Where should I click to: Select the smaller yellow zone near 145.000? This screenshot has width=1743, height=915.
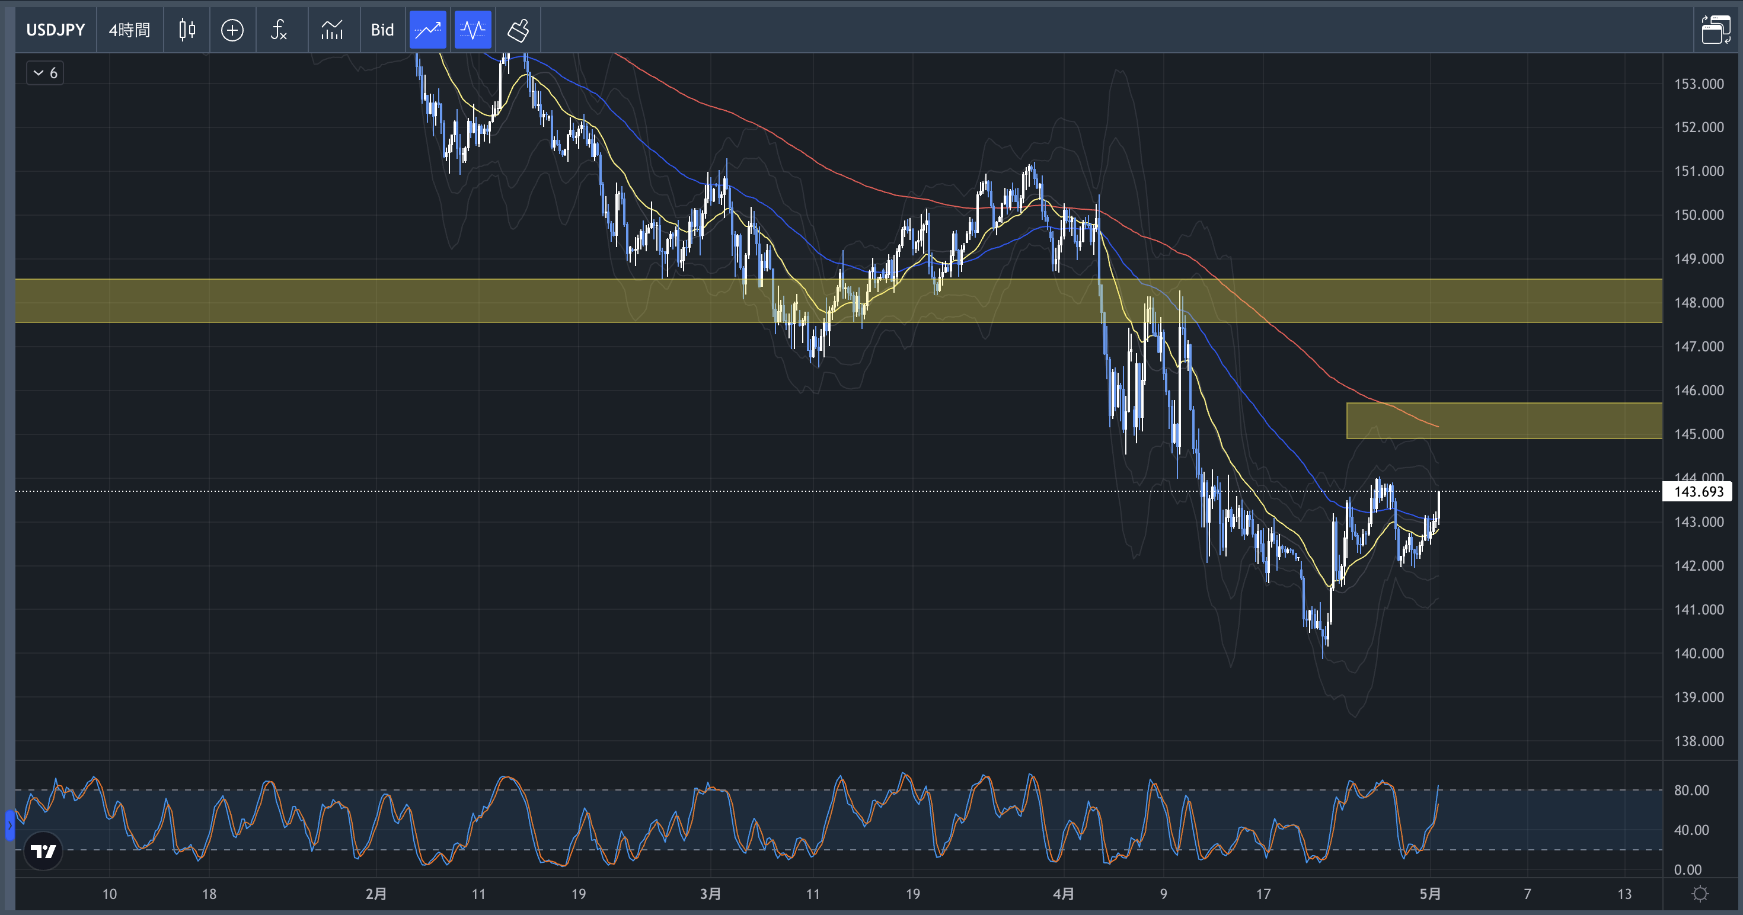(x=1504, y=421)
